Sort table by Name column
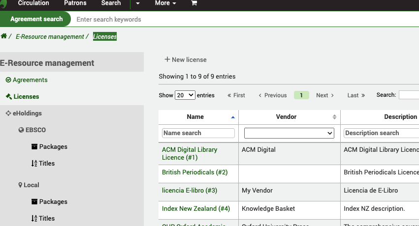 click(x=195, y=117)
